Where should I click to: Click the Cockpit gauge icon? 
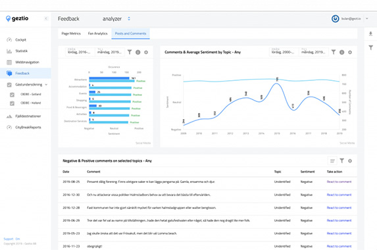(x=9, y=39)
